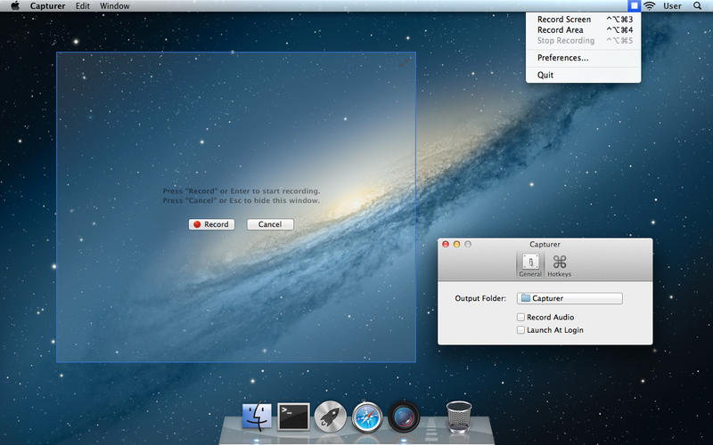The width and height of the screenshot is (713, 445).
Task: Select the General preferences tab
Action: pos(529,265)
